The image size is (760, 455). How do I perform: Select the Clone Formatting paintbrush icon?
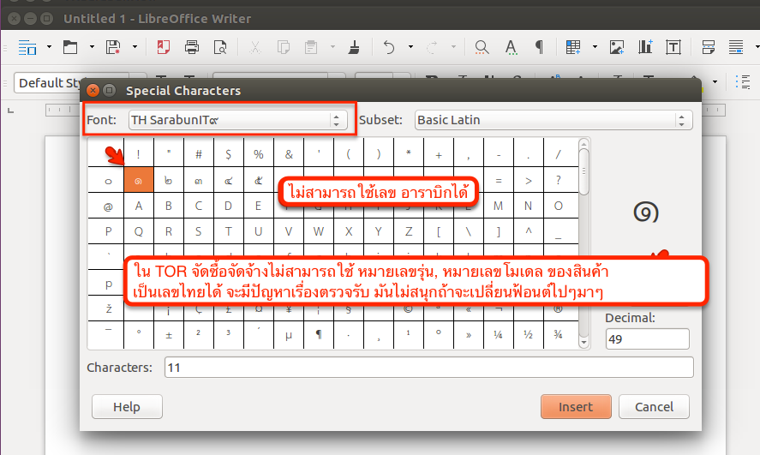pyautogui.click(x=355, y=47)
